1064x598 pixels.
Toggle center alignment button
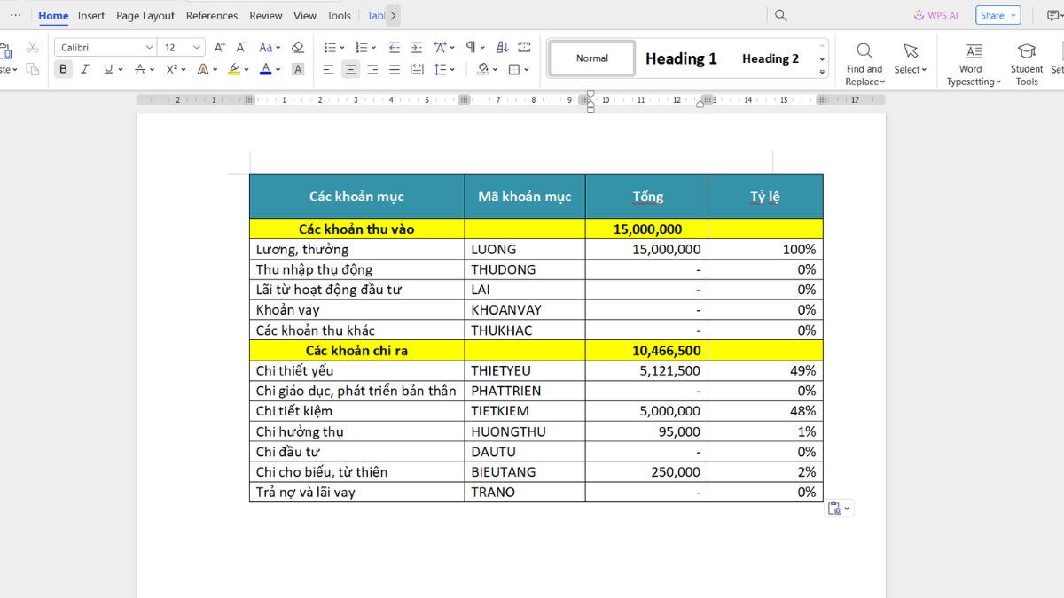(351, 69)
